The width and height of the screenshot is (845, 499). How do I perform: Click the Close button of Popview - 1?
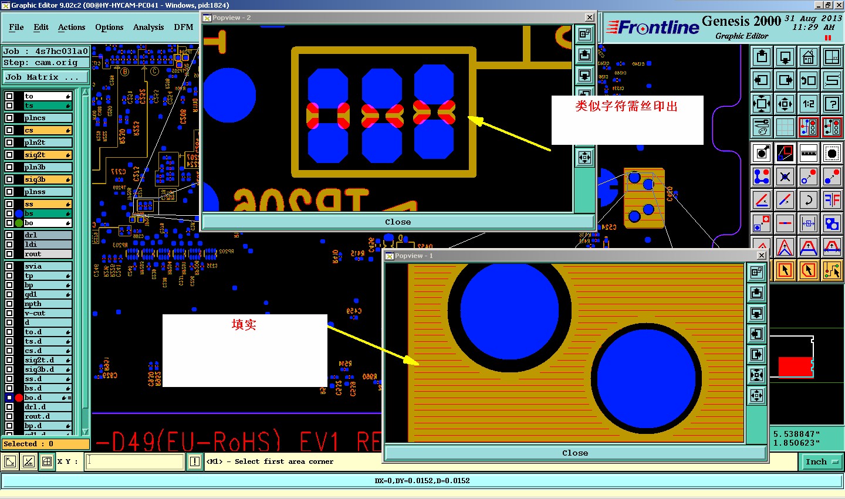click(x=575, y=453)
